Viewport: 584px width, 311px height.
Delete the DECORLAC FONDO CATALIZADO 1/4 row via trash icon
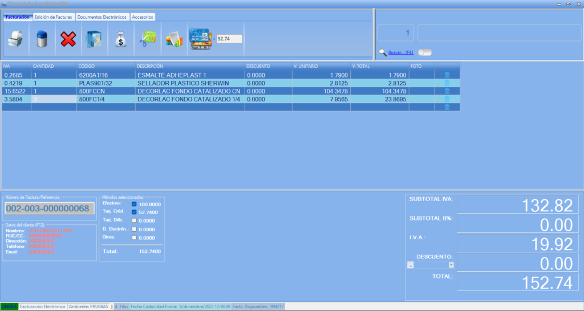click(447, 99)
